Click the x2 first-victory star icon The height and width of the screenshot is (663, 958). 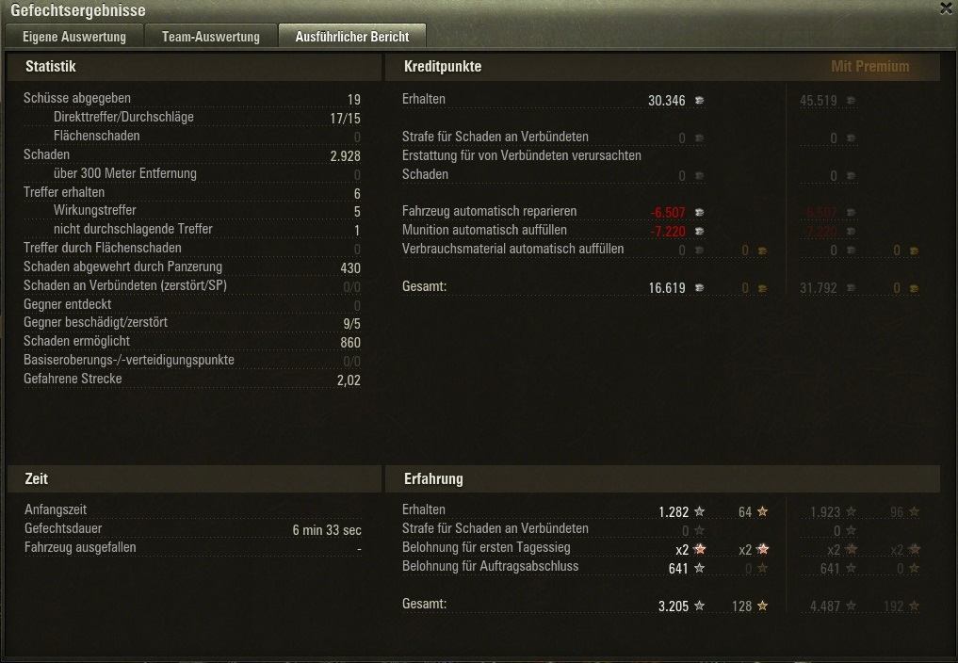pyautogui.click(x=700, y=549)
